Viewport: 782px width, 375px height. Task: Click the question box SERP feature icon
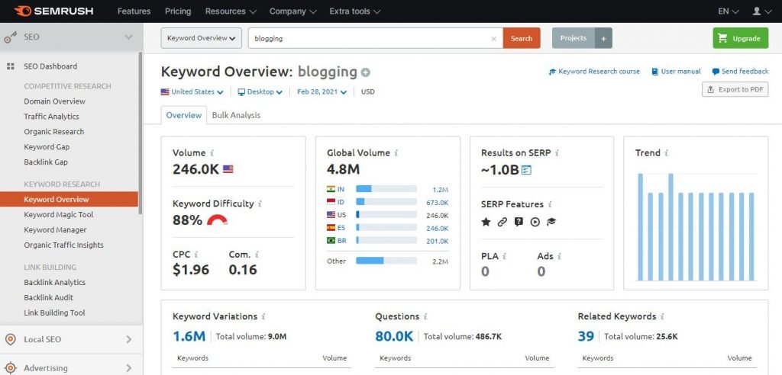519,222
